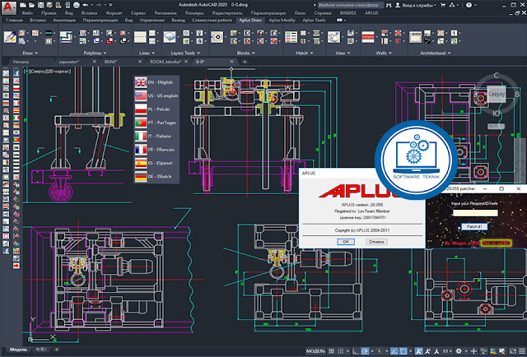Expand the Blocks panel dropdown

point(245,53)
